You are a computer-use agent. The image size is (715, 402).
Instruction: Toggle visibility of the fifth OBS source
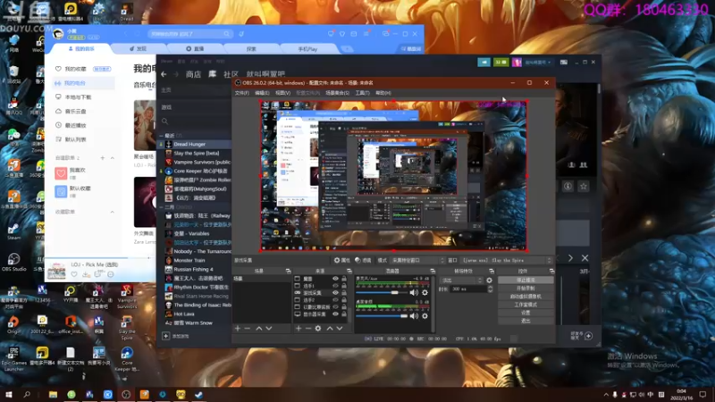336,306
